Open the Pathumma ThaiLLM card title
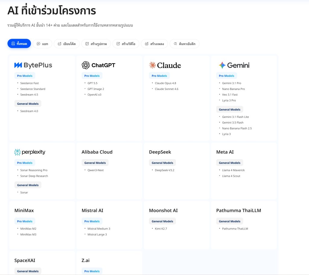 pyautogui.click(x=239, y=211)
